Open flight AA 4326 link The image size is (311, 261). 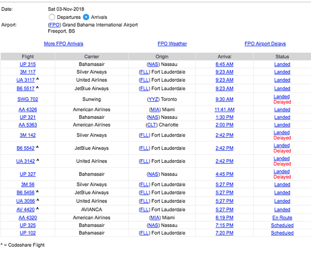point(28,109)
